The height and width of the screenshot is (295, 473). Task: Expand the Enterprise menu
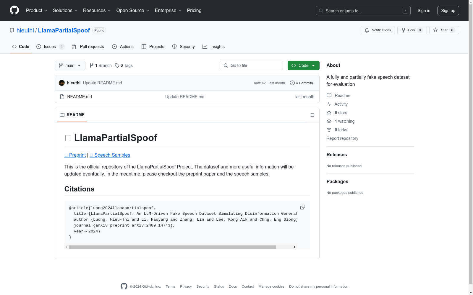[168, 11]
